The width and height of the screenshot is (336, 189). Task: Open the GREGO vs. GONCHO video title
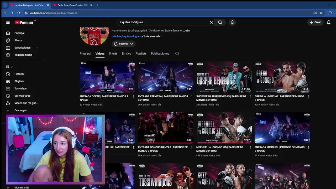click(x=279, y=98)
